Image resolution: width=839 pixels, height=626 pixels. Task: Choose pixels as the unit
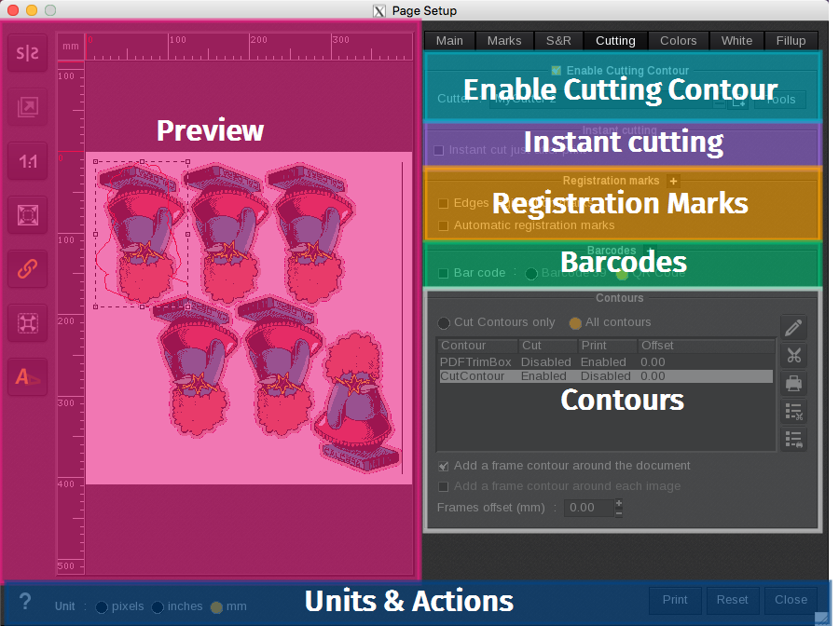click(x=102, y=606)
